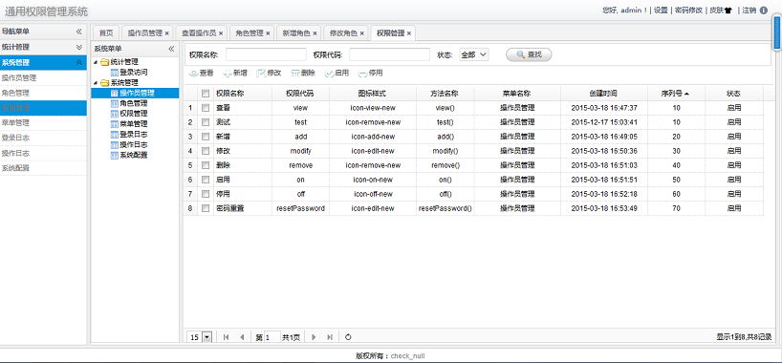
Task: Click the 启用 (enable) toolbar button
Action: [x=337, y=74]
